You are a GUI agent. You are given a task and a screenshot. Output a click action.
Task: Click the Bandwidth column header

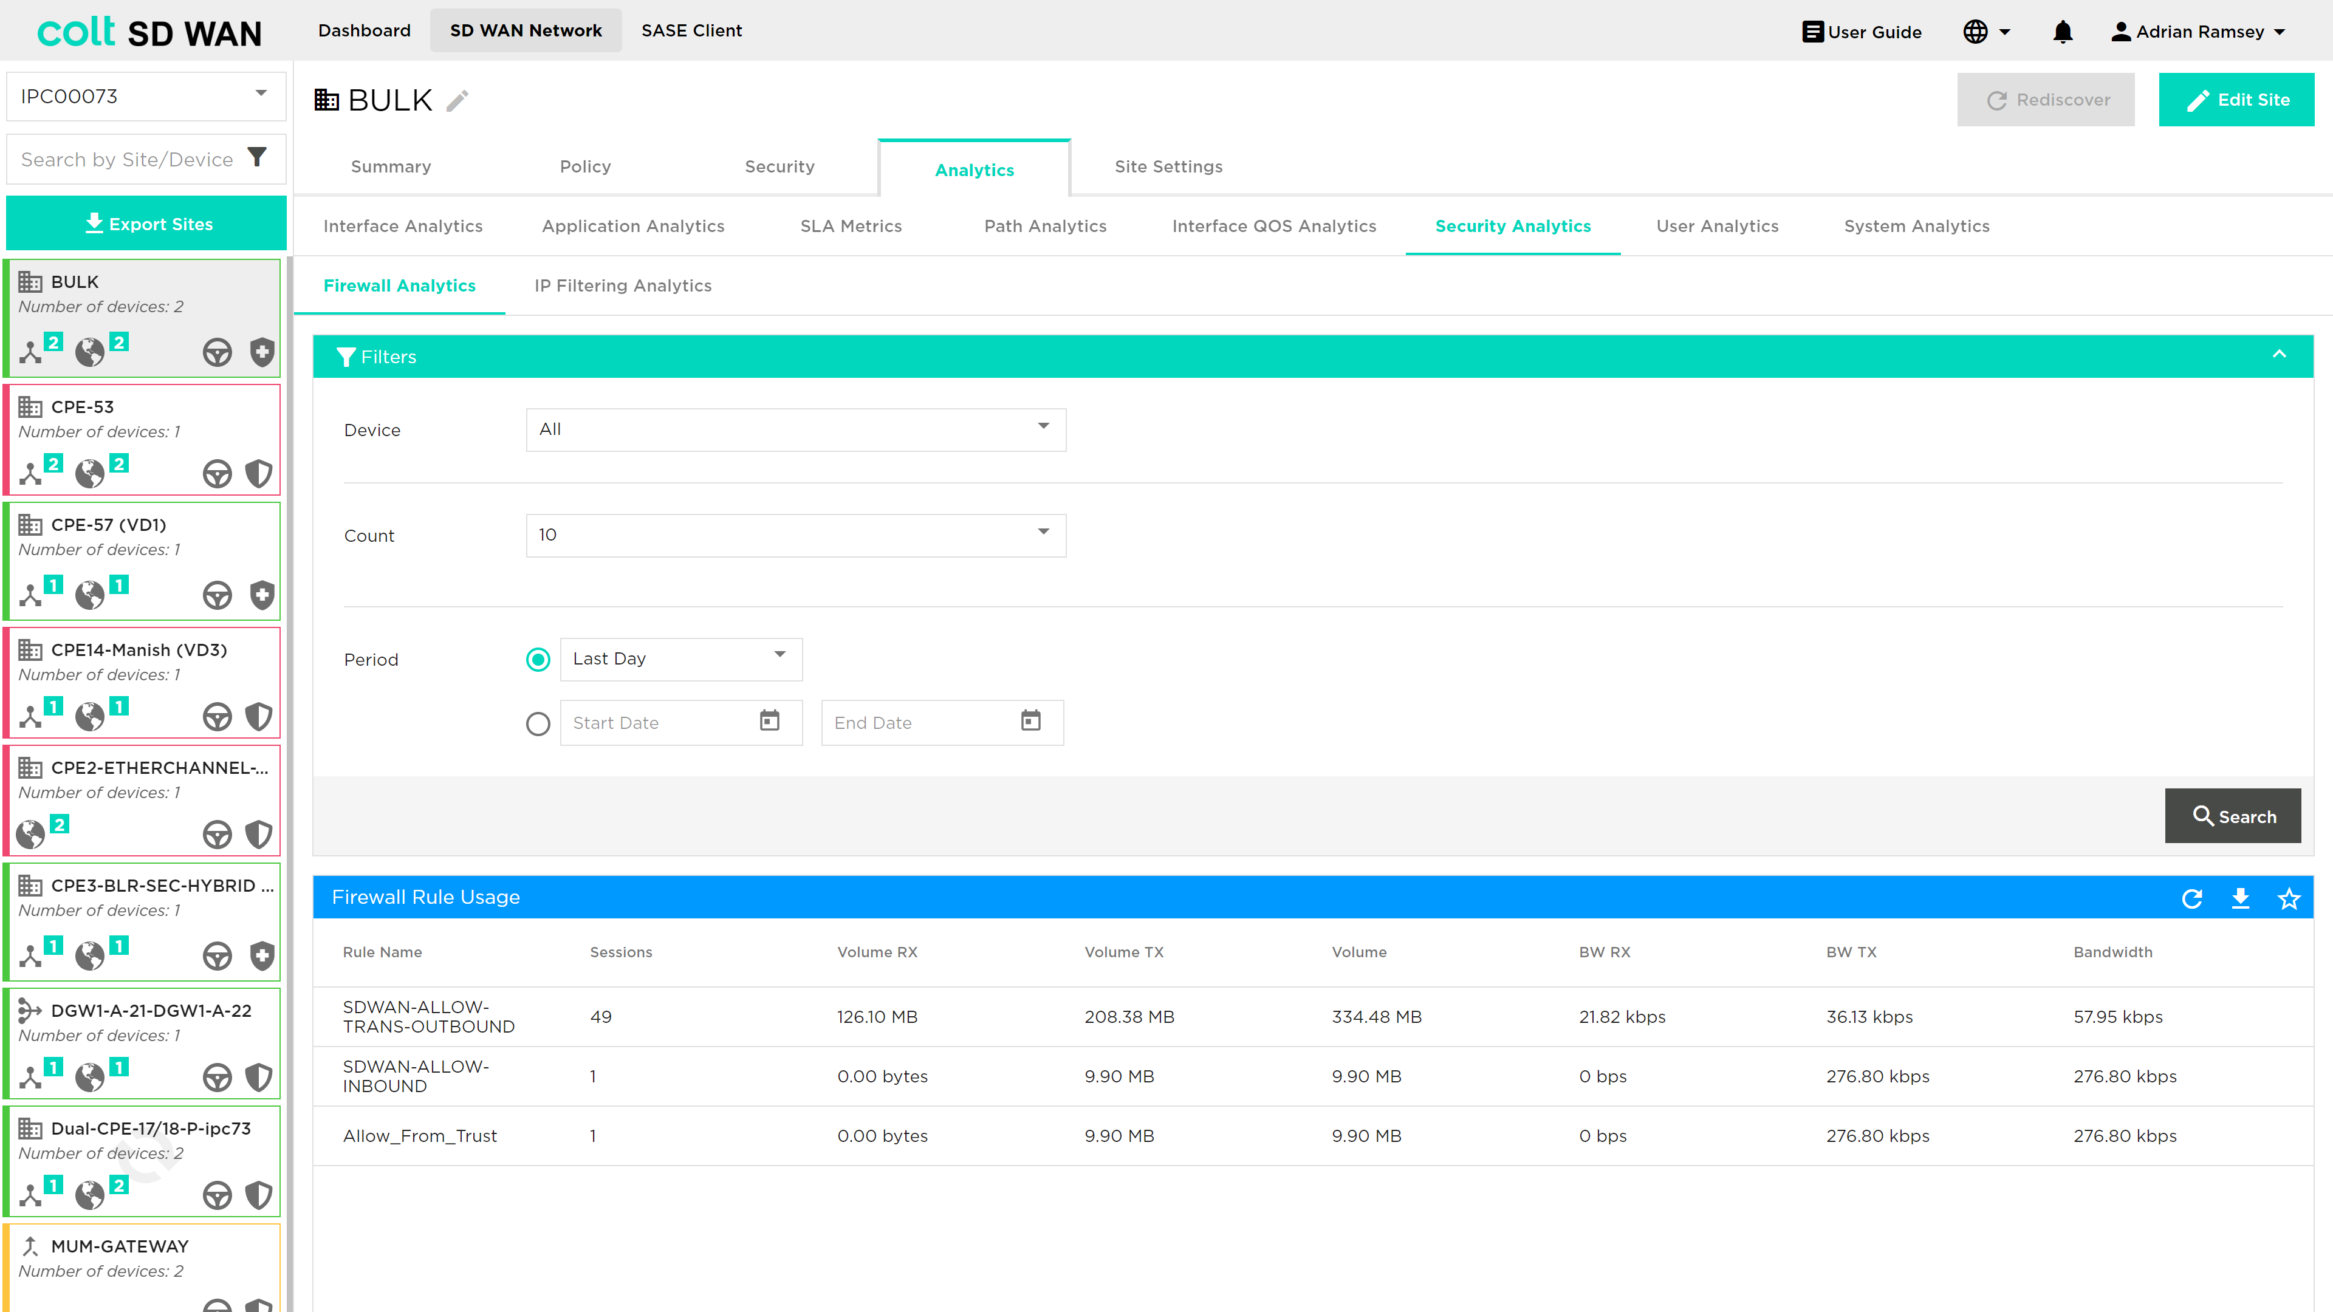tap(2113, 952)
